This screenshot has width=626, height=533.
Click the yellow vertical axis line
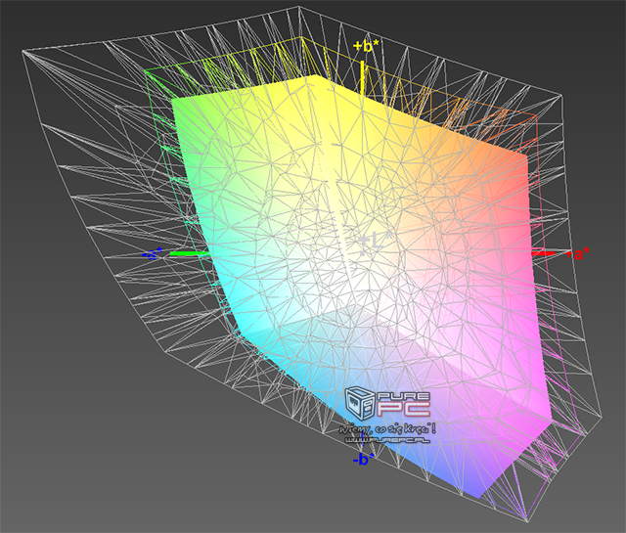point(363,73)
